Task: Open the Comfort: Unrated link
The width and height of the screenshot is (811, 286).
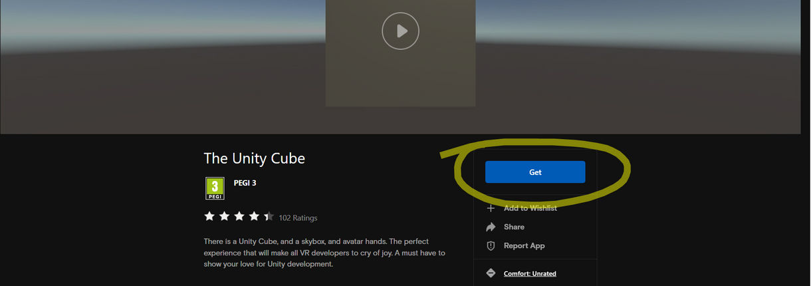Action: (x=530, y=273)
